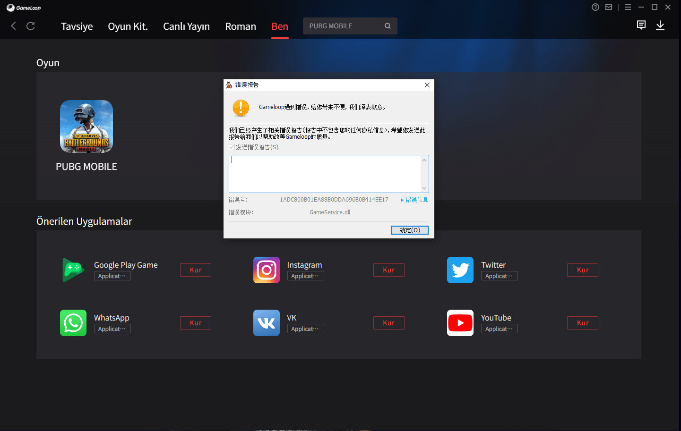Click the Applicat tag under WhatsApp
Image resolution: width=681 pixels, height=431 pixels.
pos(112,329)
